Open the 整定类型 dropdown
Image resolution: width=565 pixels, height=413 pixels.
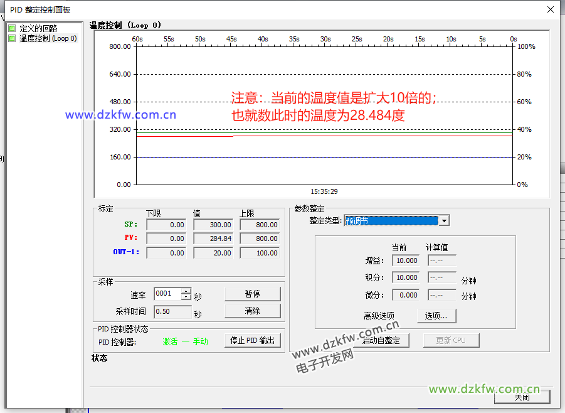pos(444,220)
